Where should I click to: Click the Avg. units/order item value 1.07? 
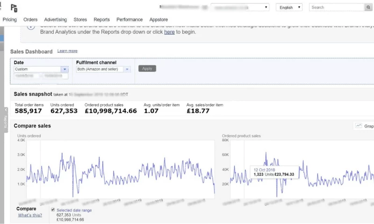point(151,111)
